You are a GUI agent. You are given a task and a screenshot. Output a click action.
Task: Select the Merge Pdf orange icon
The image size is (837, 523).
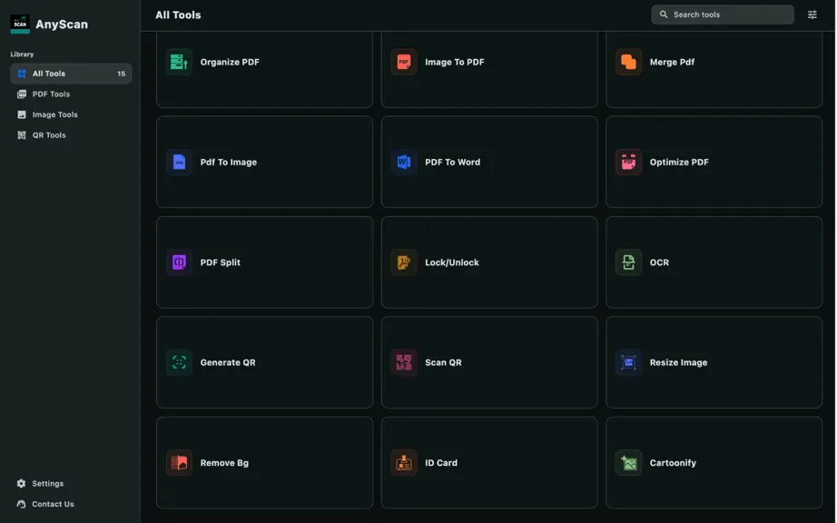point(628,62)
